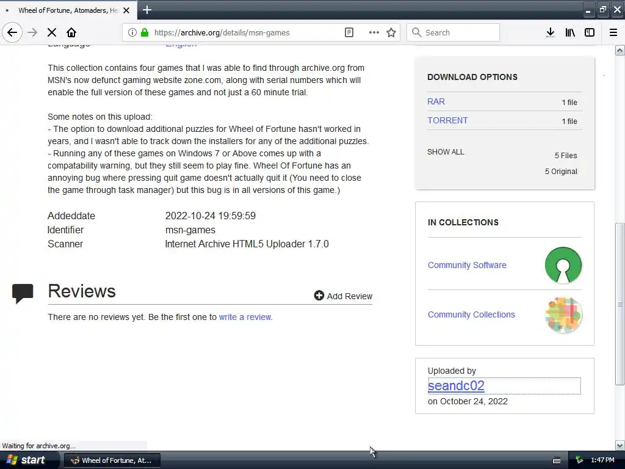Click the colorful Community Collections thumbnail

click(563, 315)
